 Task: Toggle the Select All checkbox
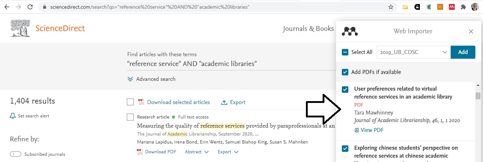pyautogui.click(x=345, y=52)
